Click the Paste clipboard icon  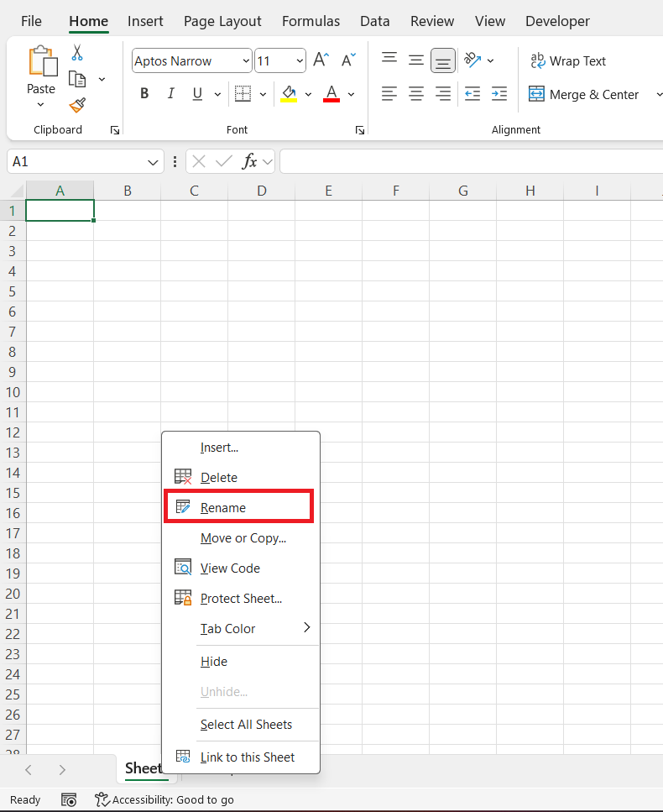coord(42,61)
